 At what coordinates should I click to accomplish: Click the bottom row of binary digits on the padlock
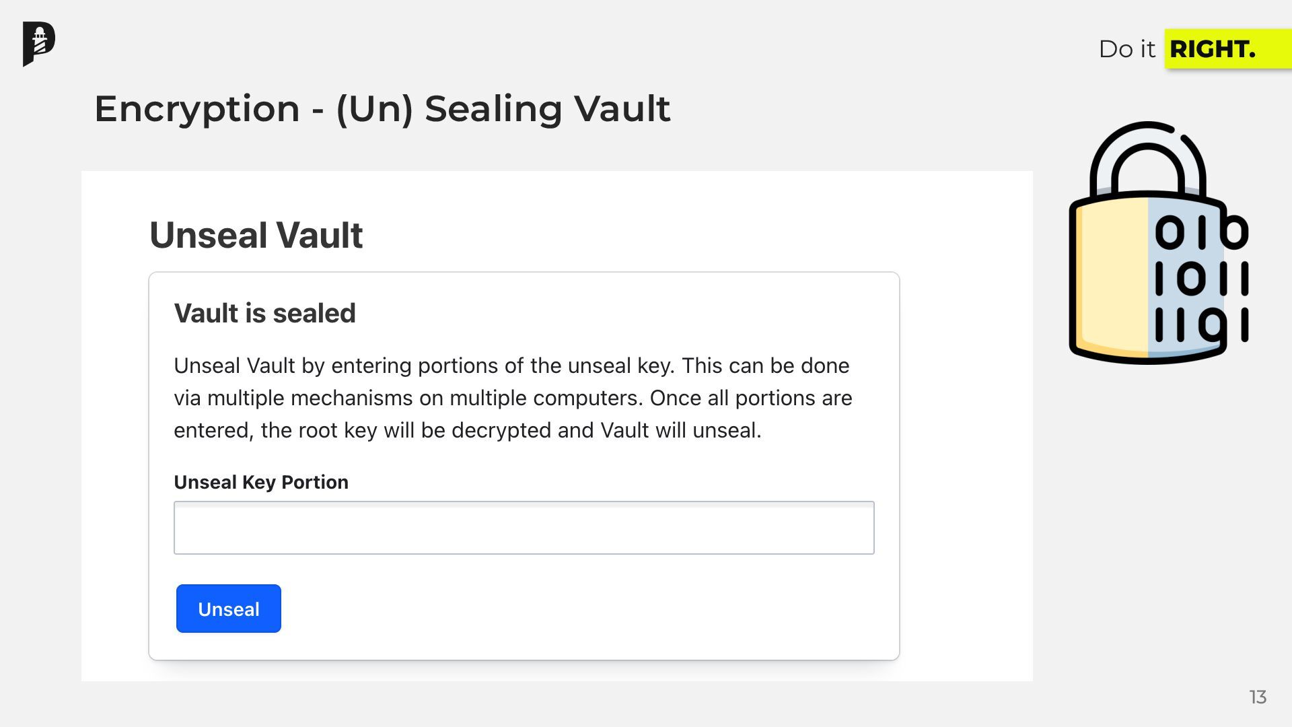point(1202,325)
